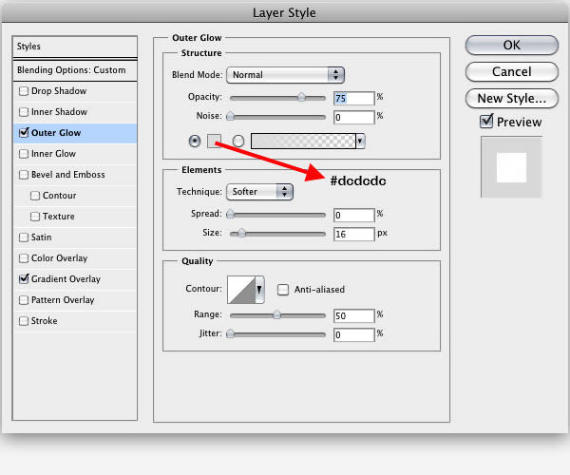
Task: Click the Noise slider handle
Action: [230, 116]
